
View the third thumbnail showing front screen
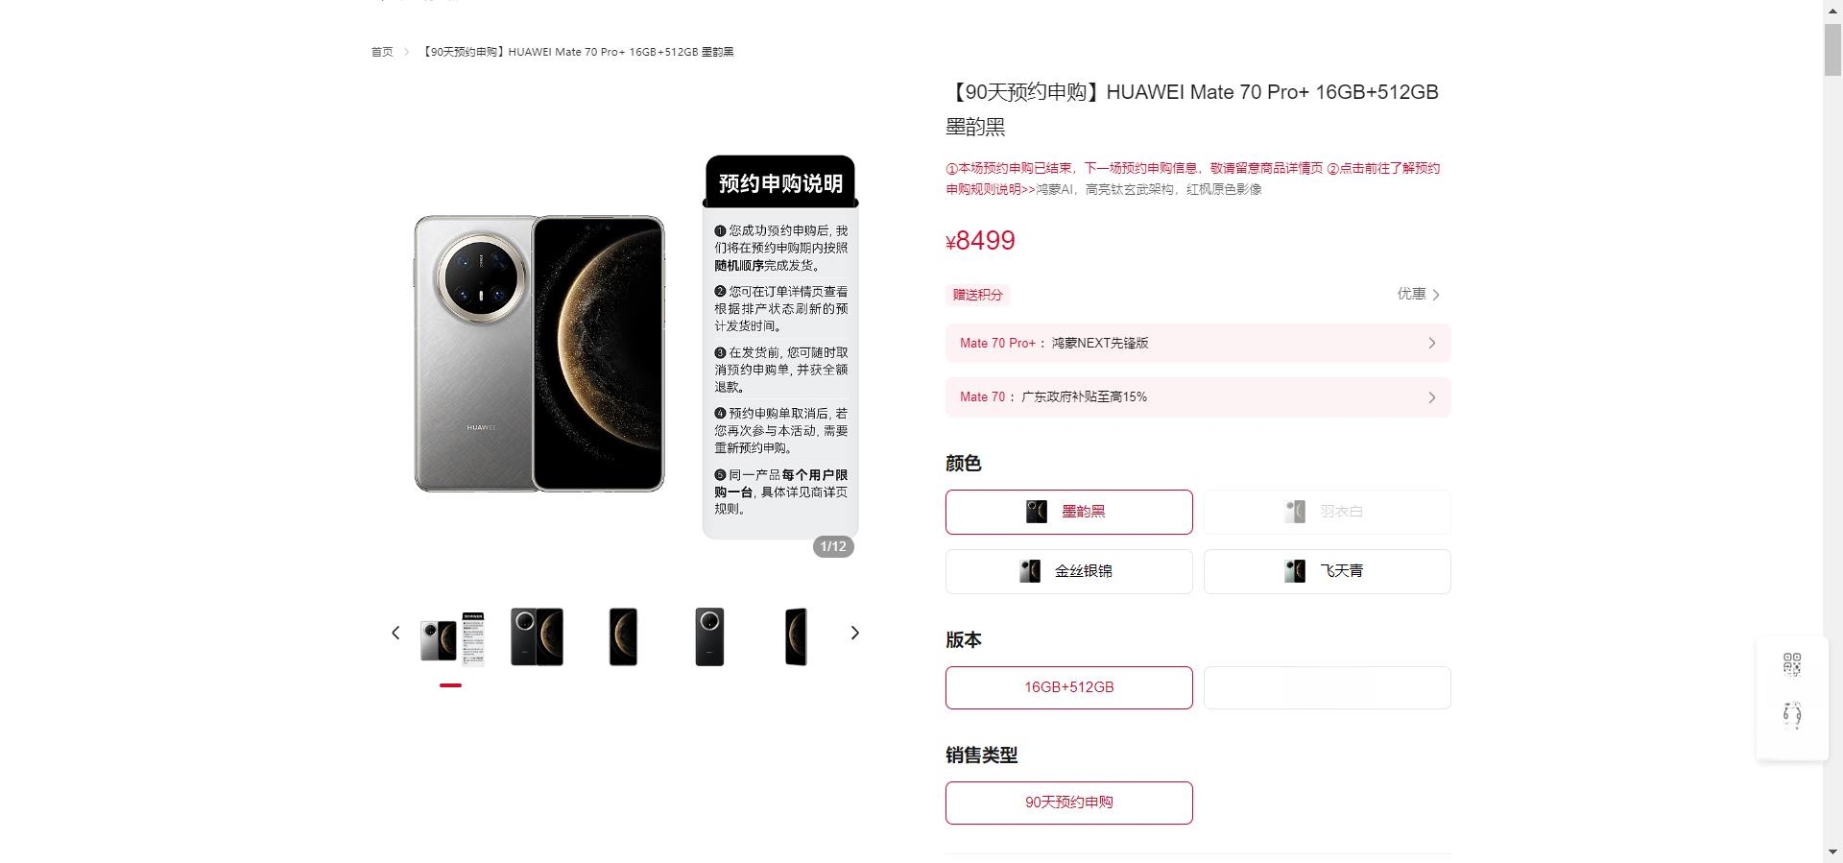tap(623, 636)
